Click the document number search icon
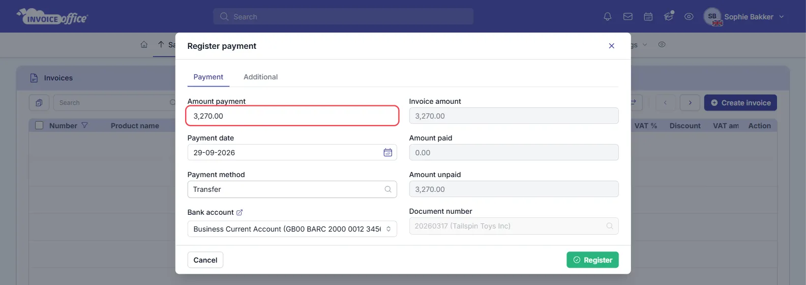 610,226
